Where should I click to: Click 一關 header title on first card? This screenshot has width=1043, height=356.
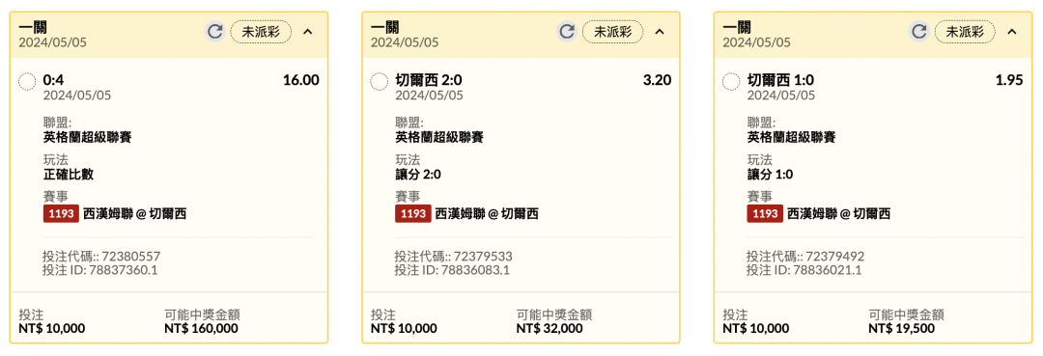32,28
